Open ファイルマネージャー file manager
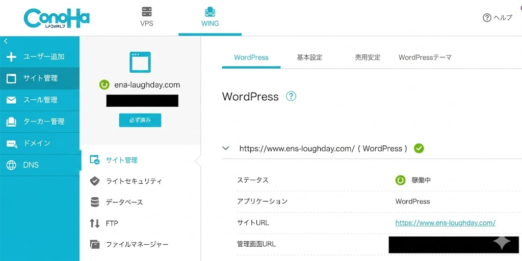This screenshot has width=522, height=261. coord(137,244)
